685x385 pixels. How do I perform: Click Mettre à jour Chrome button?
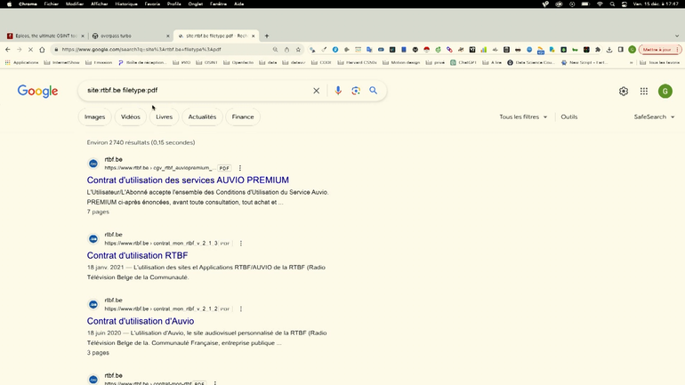click(x=657, y=49)
